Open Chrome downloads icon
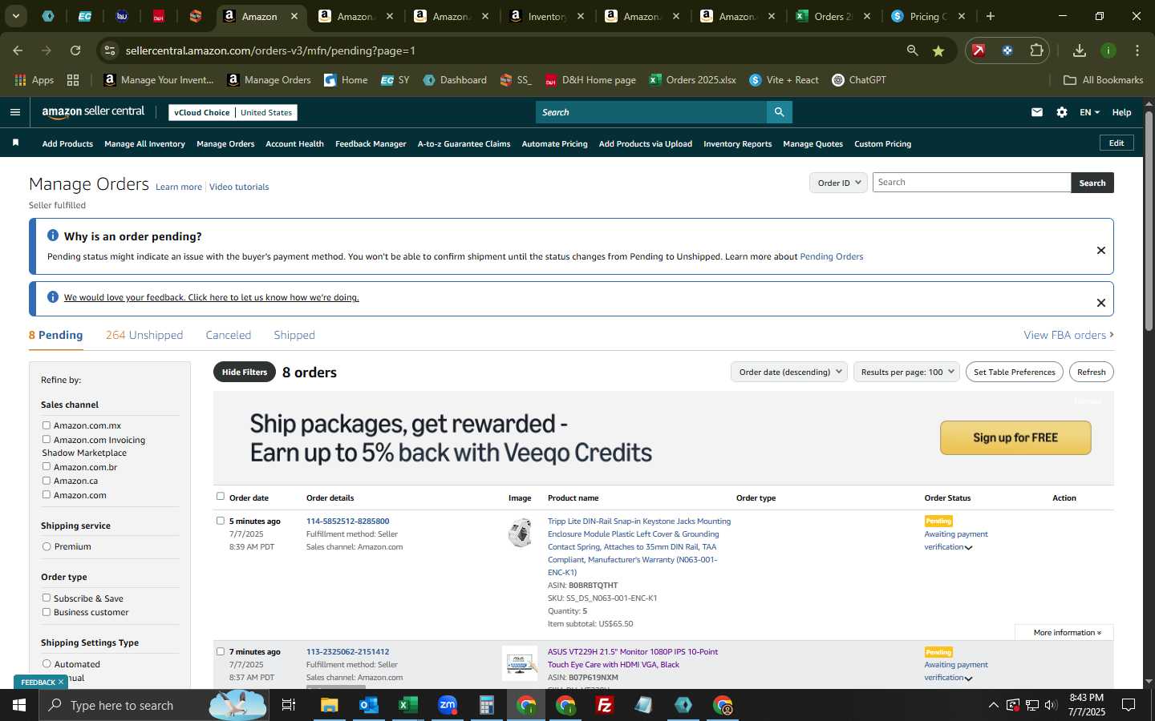The image size is (1155, 721). click(x=1080, y=50)
